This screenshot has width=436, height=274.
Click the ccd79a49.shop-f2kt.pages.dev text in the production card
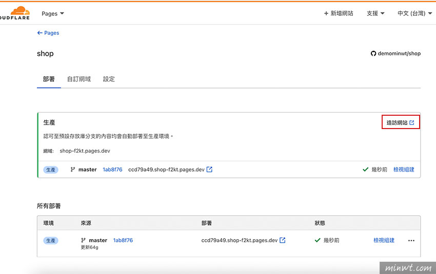166,170
